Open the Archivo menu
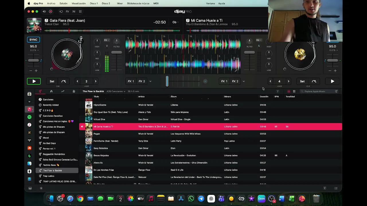The width and height of the screenshot is (367, 206). (x=51, y=3)
